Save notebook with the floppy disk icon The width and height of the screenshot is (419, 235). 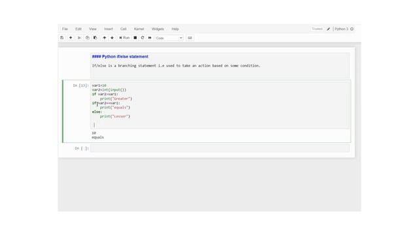tap(62, 38)
